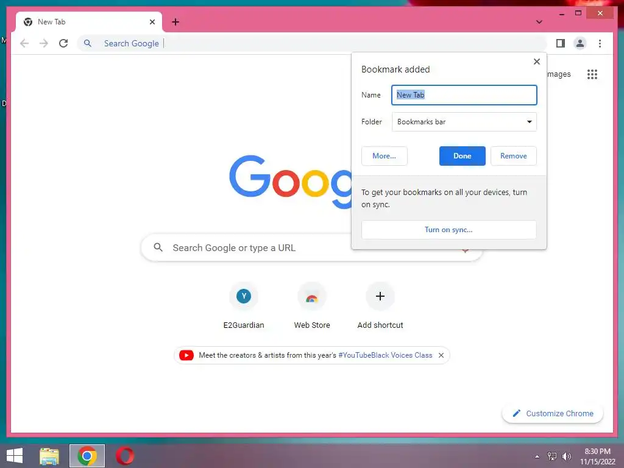Open the tab search chevron
This screenshot has height=468, width=624.
click(x=539, y=22)
